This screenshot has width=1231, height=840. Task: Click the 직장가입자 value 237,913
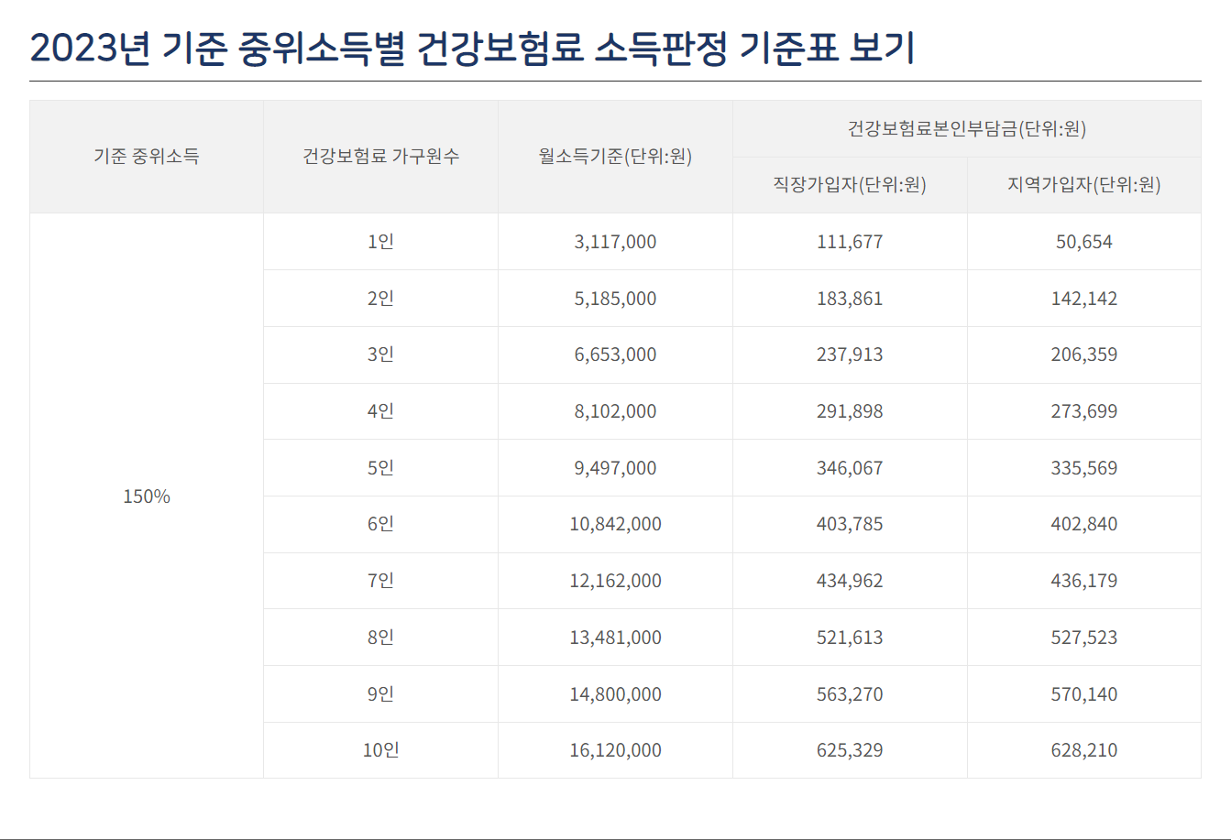tap(850, 355)
